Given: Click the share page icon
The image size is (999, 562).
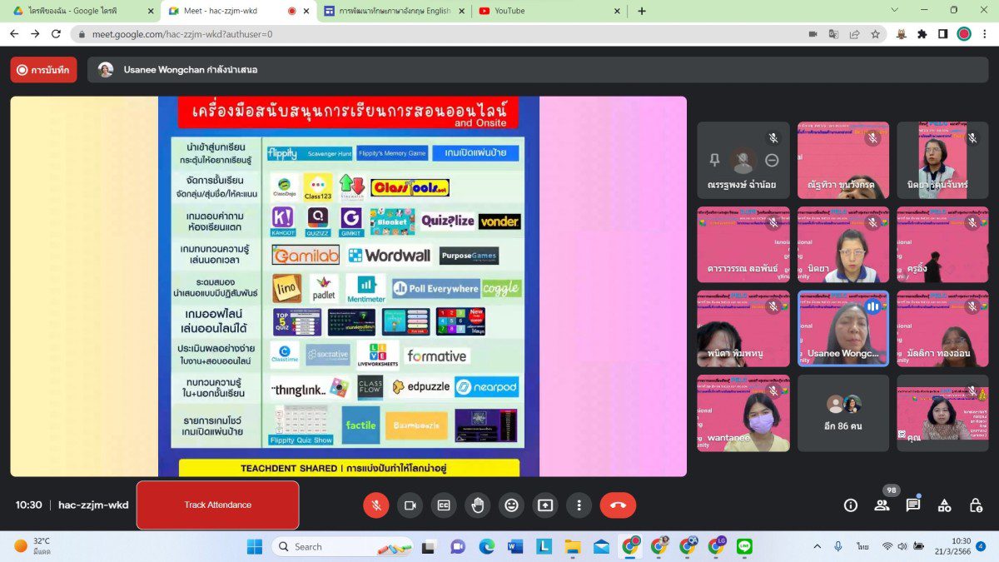Looking at the screenshot, I should pos(854,34).
